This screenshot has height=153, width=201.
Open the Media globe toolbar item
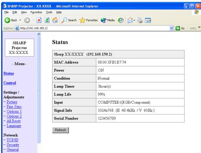[108, 20]
